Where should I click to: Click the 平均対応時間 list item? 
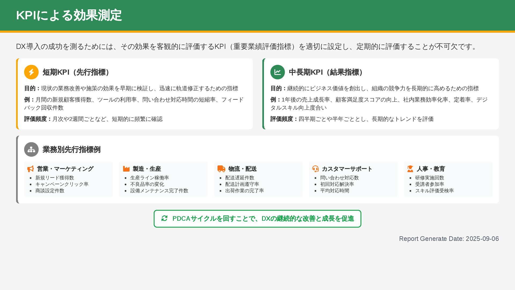[335, 191]
